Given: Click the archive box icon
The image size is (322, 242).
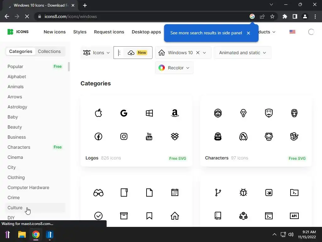Looking at the screenshot, I should coord(124,216).
